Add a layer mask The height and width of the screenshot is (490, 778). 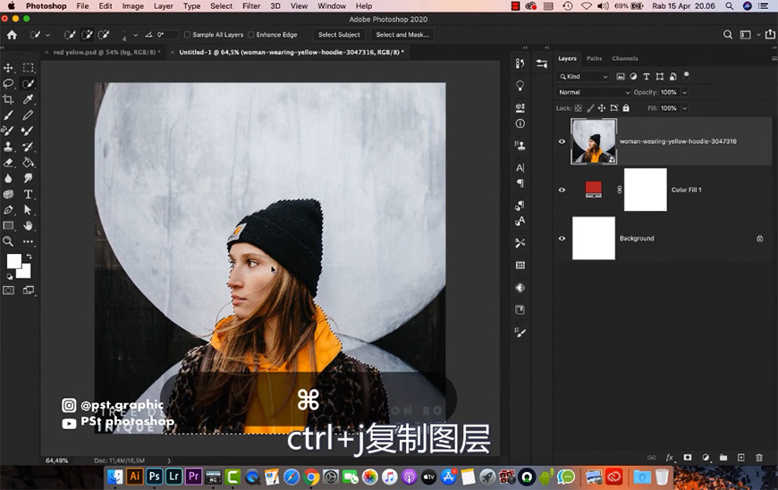(687, 457)
